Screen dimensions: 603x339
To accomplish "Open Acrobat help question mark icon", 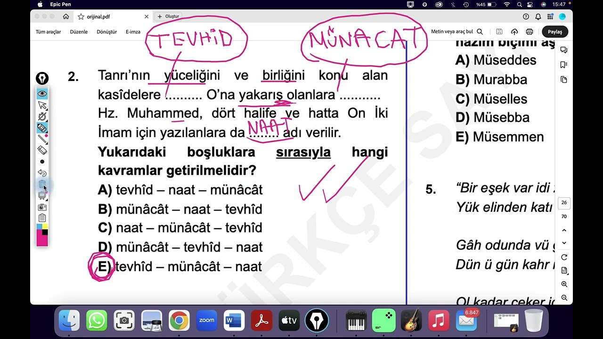I will pyautogui.click(x=526, y=16).
